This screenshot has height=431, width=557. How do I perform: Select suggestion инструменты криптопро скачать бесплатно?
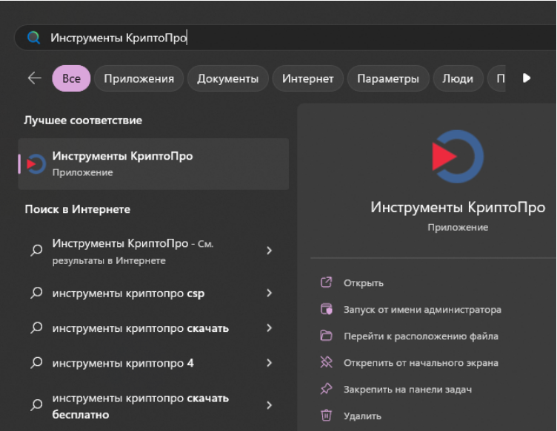(x=153, y=406)
